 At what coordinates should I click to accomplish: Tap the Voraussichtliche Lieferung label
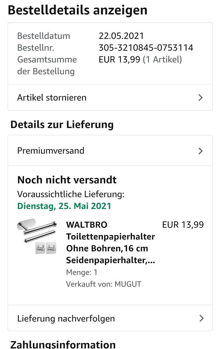tap(71, 194)
